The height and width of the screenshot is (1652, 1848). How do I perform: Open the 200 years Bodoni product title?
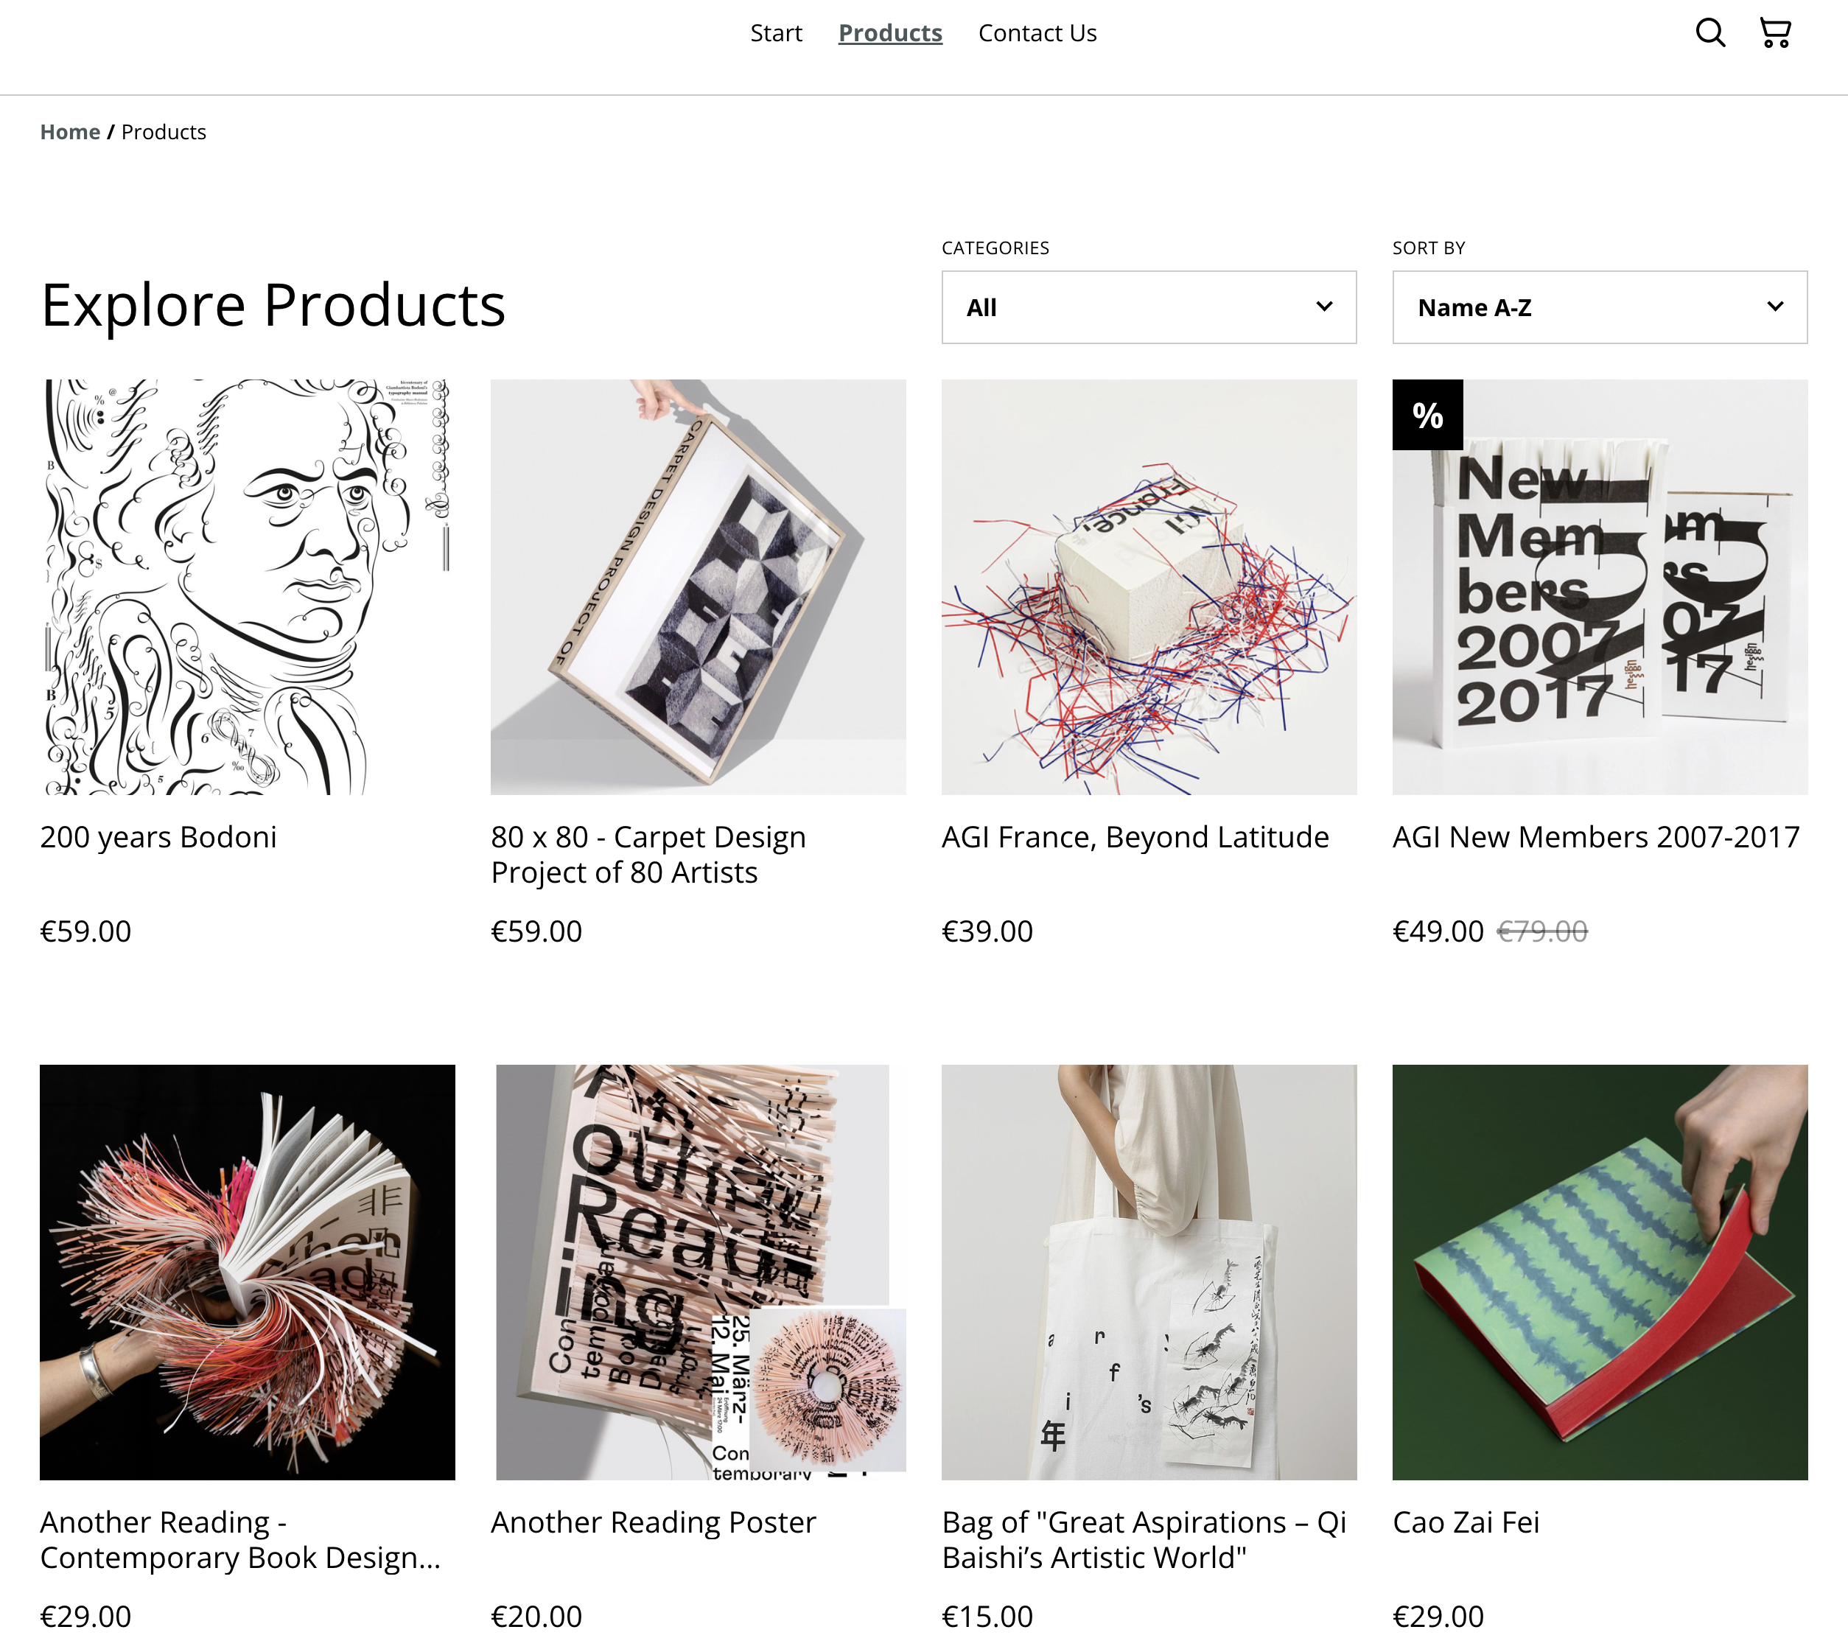coord(159,837)
